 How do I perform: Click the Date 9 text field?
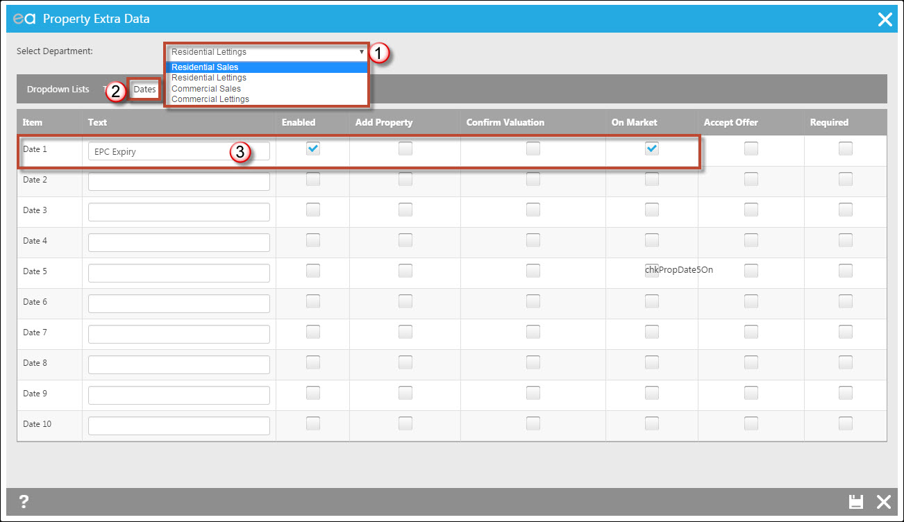178,396
